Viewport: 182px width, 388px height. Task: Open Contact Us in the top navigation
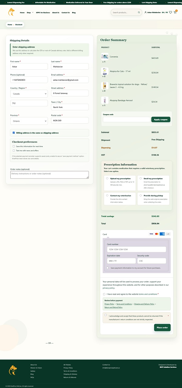coord(66,13)
